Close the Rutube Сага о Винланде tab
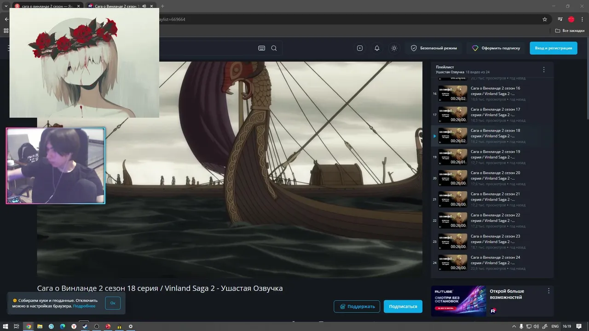Image resolution: width=589 pixels, height=331 pixels. [x=151, y=6]
